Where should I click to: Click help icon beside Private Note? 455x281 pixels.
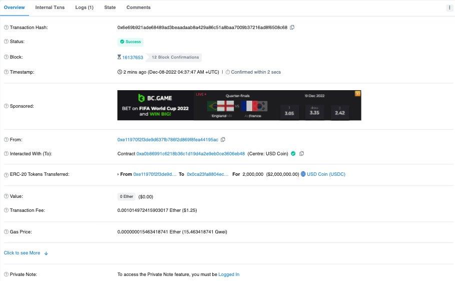point(6,274)
